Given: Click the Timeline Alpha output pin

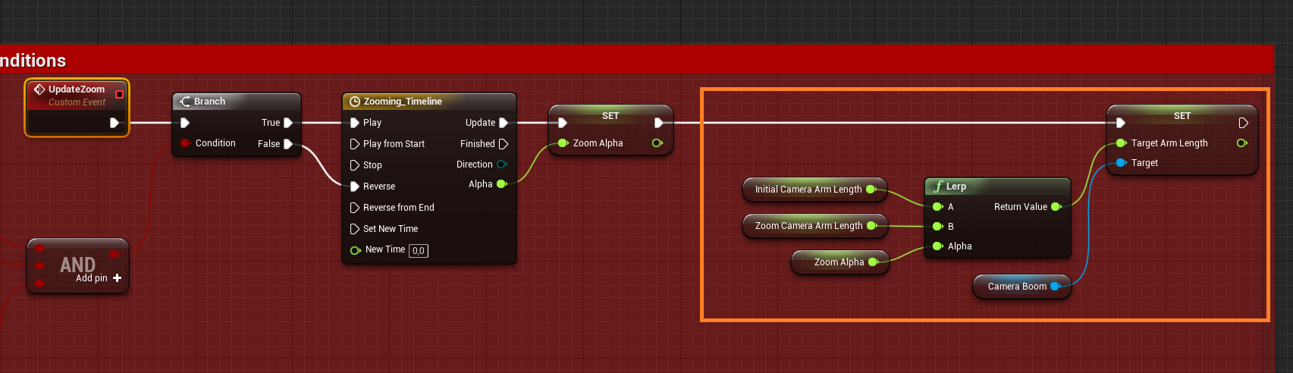Looking at the screenshot, I should (501, 184).
